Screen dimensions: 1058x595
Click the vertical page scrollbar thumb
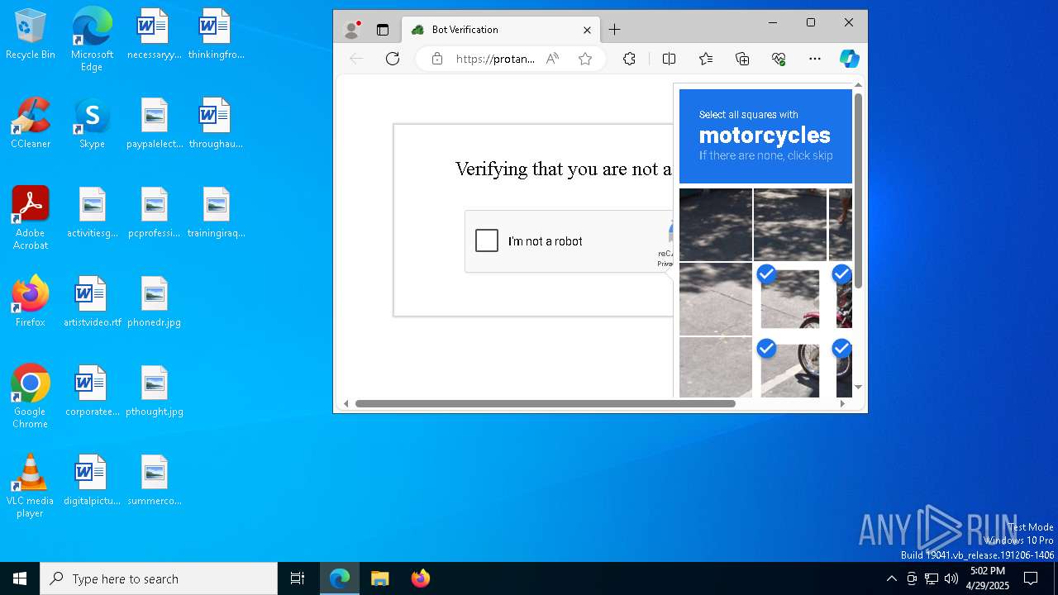pyautogui.click(x=858, y=191)
